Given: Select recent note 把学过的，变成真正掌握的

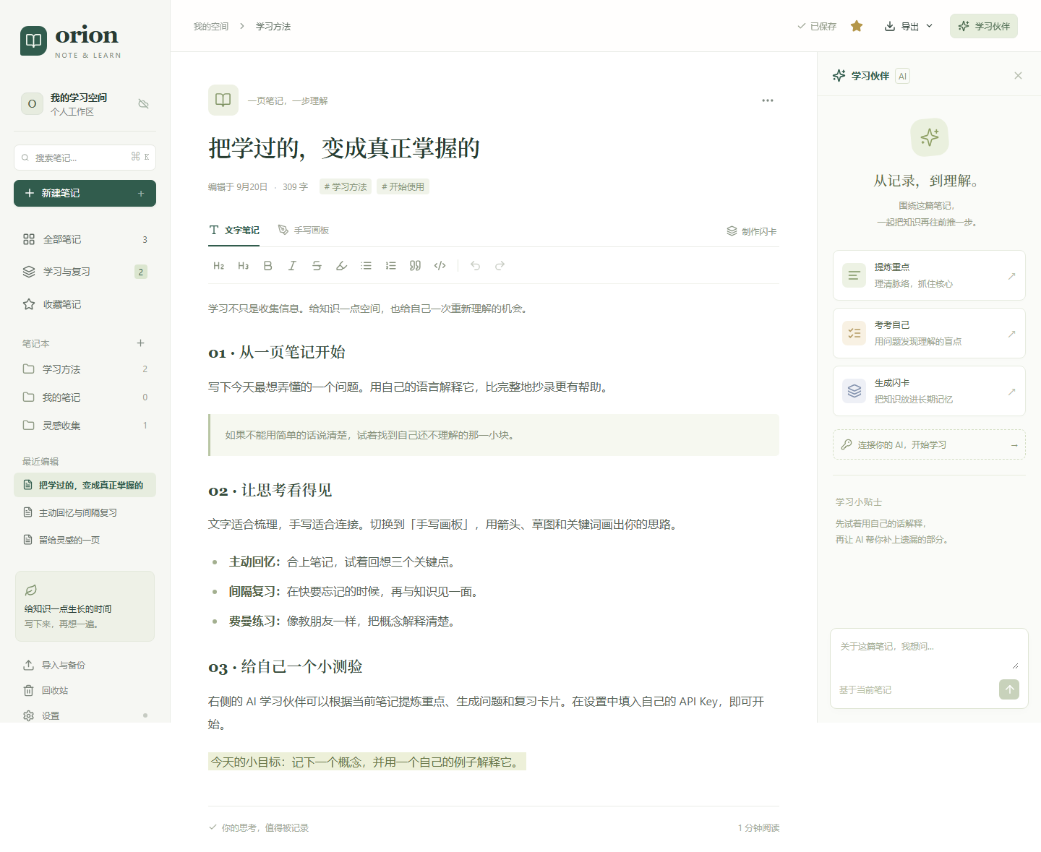Looking at the screenshot, I should pos(85,485).
